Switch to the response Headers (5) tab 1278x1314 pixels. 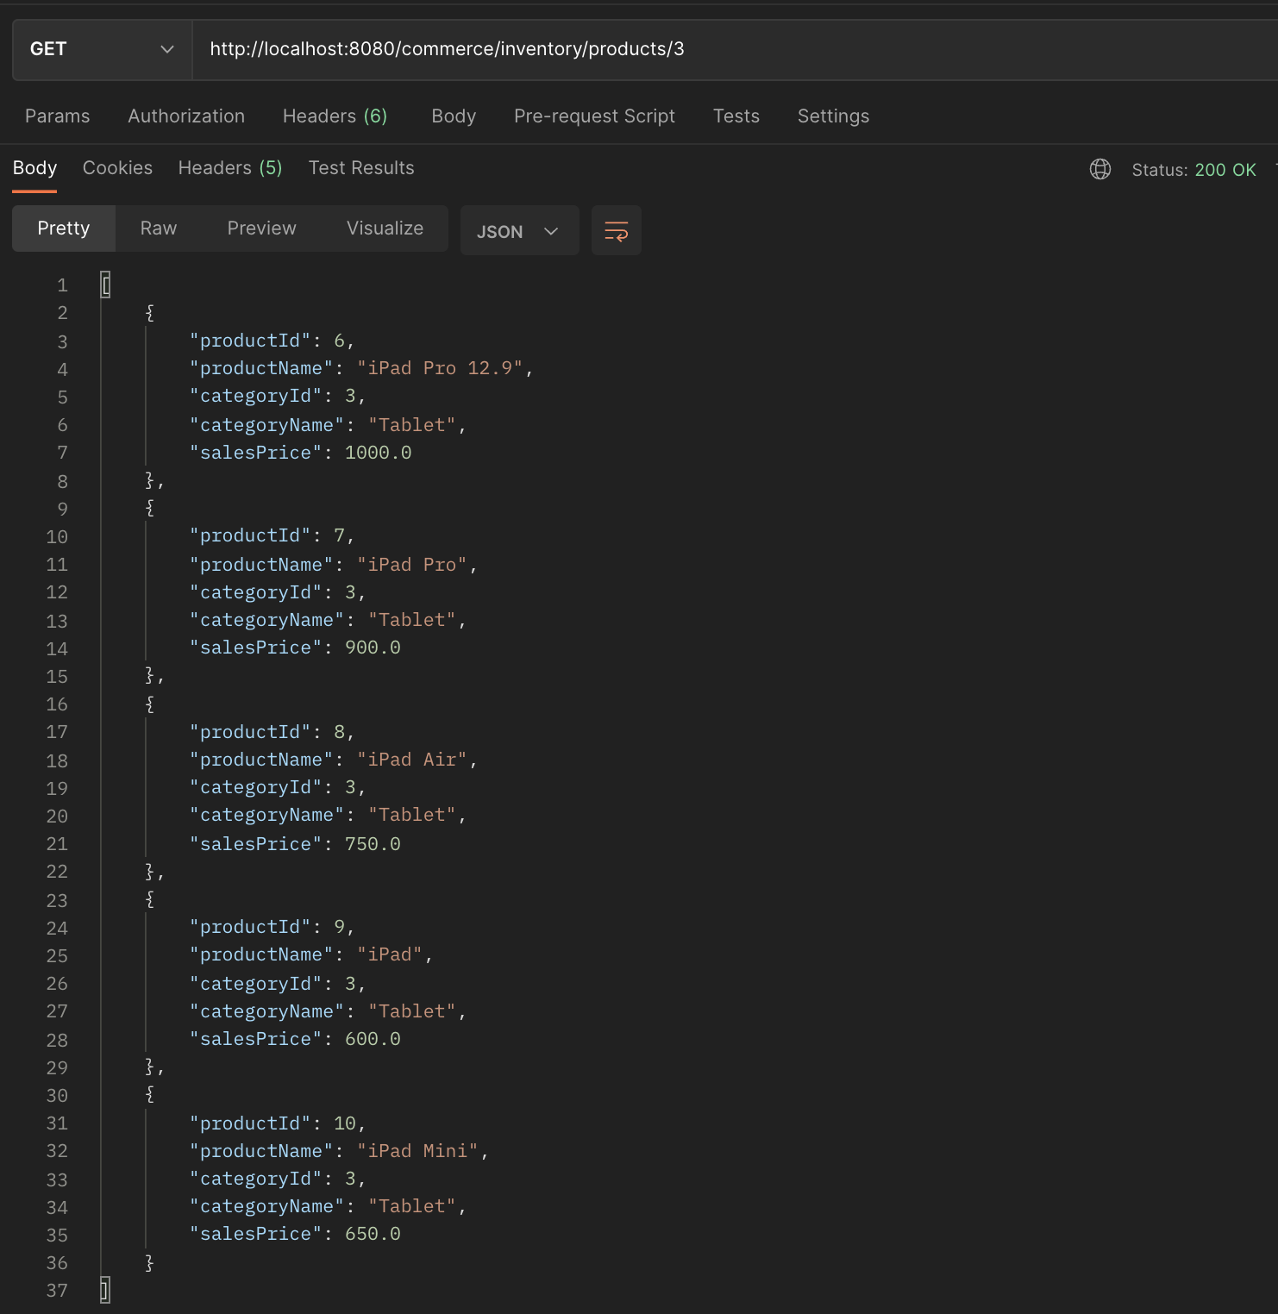click(x=229, y=167)
